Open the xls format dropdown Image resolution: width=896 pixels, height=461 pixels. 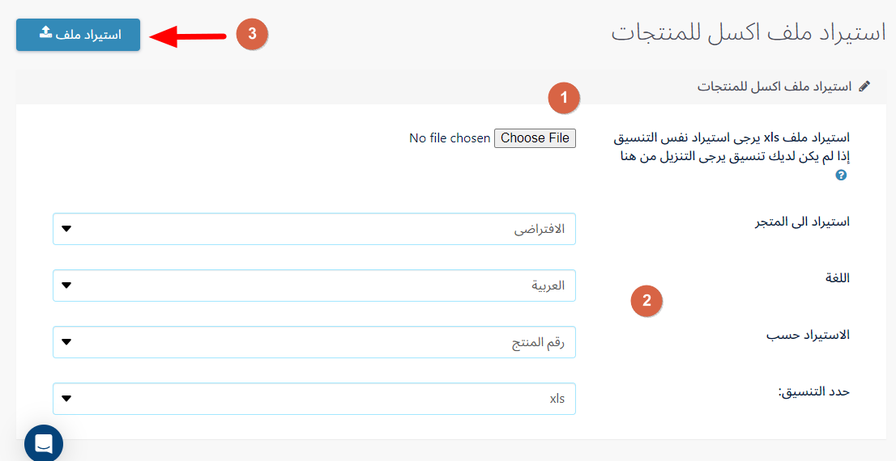click(314, 398)
